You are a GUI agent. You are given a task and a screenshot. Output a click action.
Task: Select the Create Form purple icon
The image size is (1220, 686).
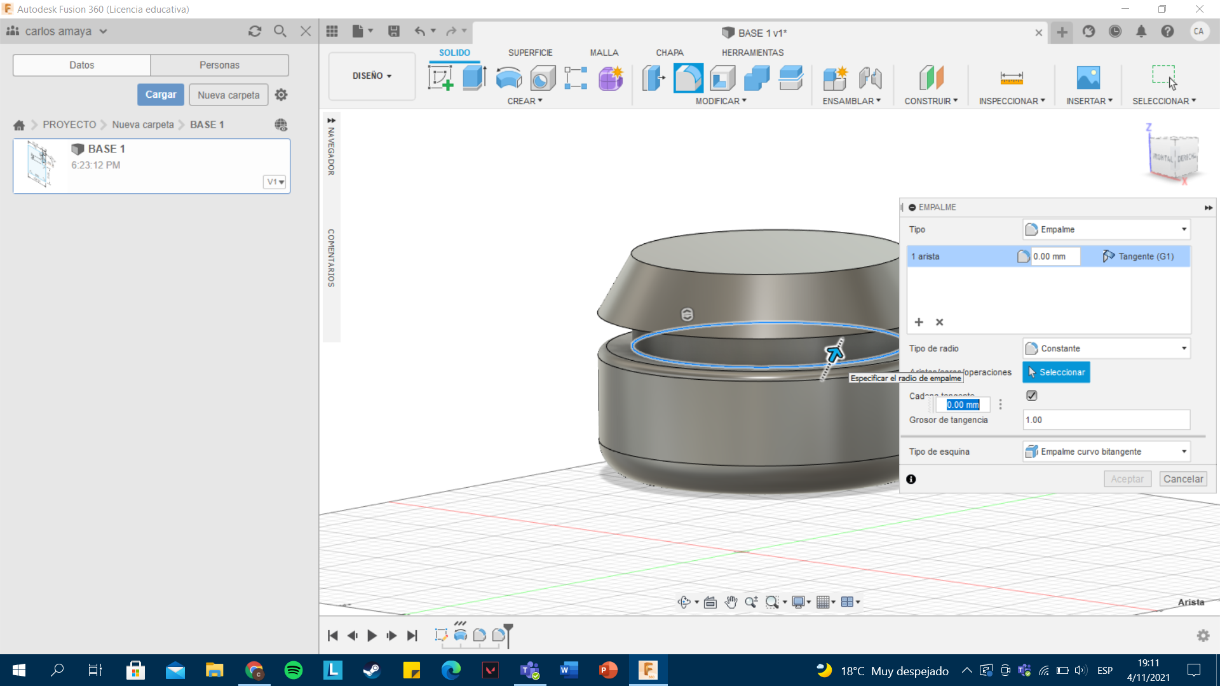611,78
